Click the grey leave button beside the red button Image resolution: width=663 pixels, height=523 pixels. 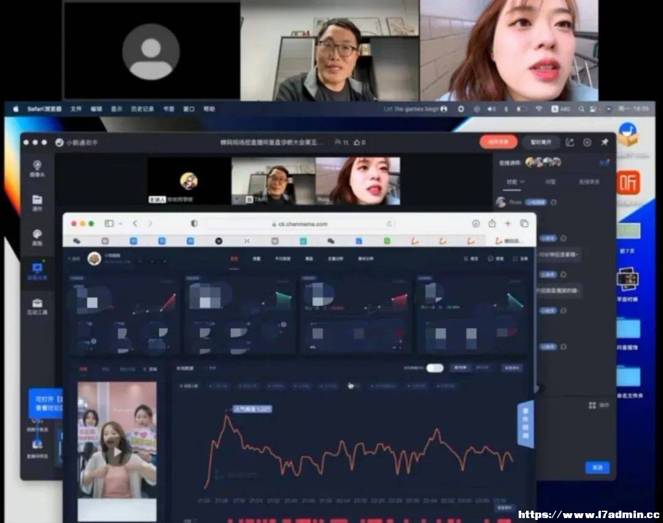541,143
